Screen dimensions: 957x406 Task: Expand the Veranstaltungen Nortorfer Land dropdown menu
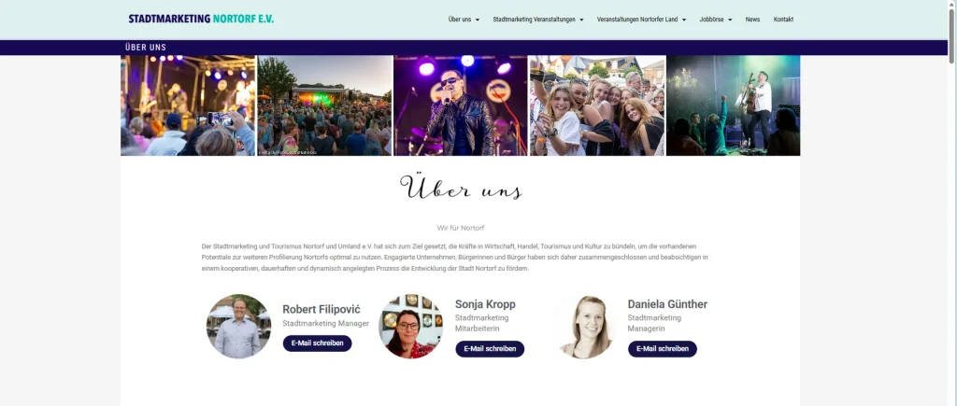click(641, 20)
